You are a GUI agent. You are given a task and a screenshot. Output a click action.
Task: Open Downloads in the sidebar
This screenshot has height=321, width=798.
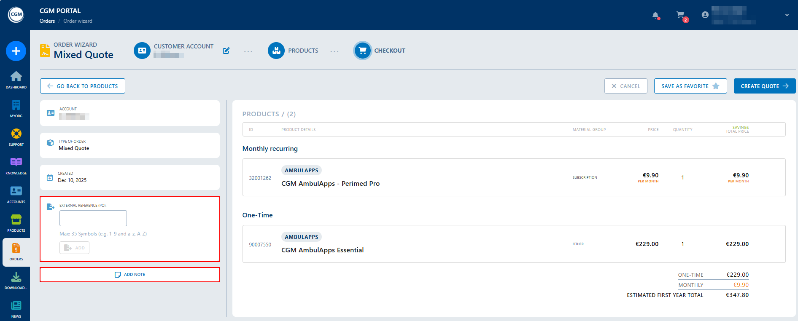(16, 280)
